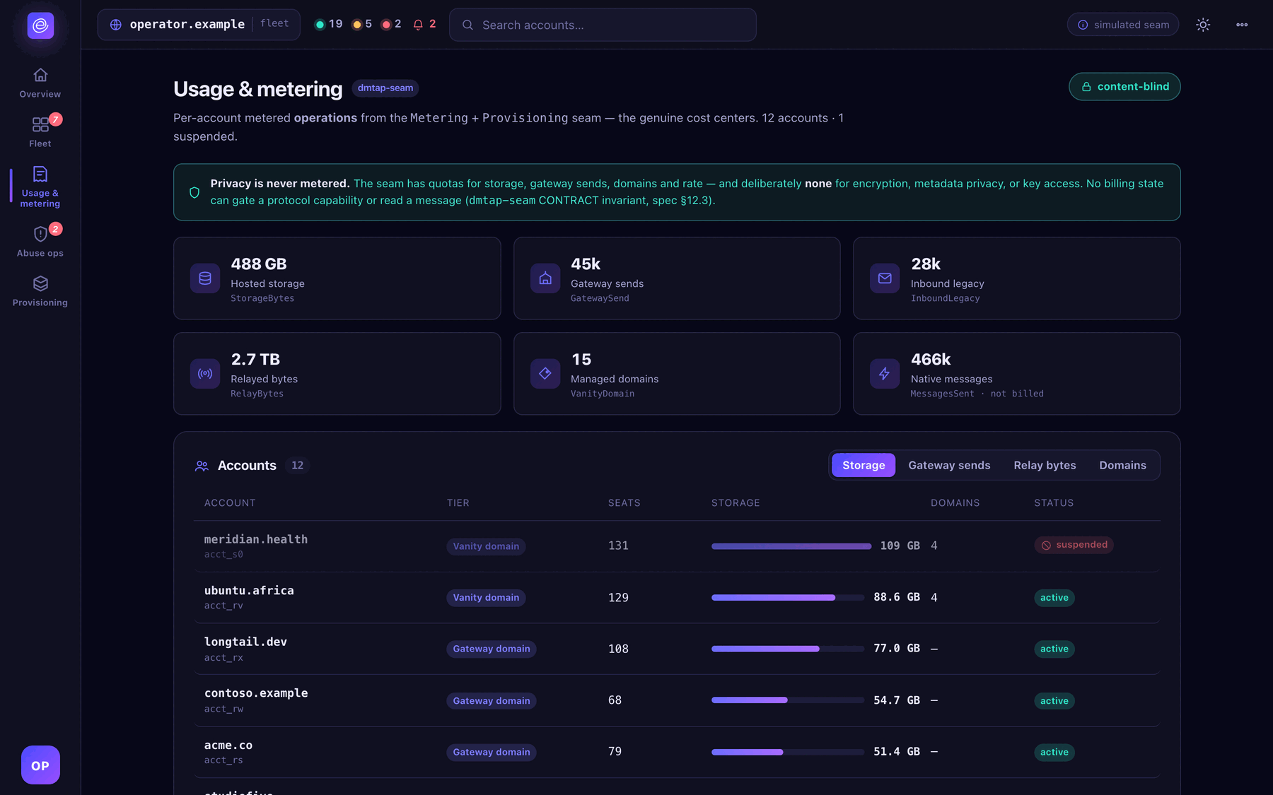Open the Fleet section
The height and width of the screenshot is (795, 1273).
[40, 132]
